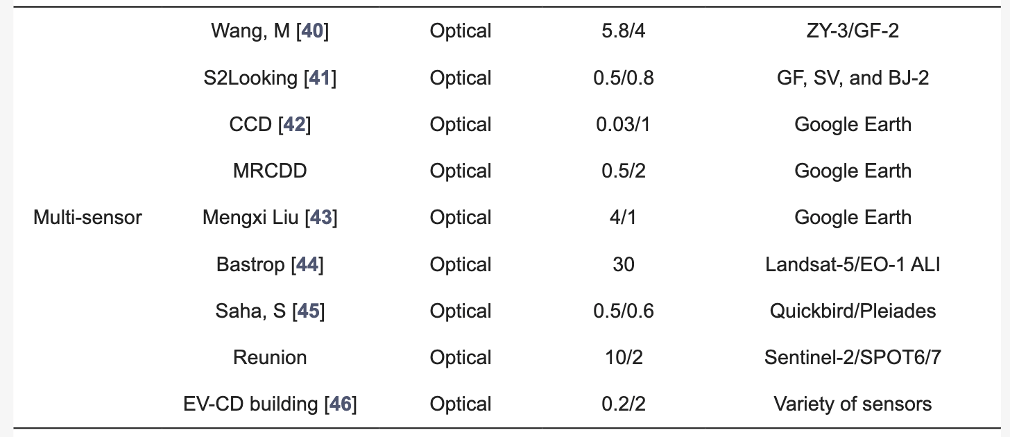Click the 5.8/4 resolution value

pyautogui.click(x=624, y=31)
